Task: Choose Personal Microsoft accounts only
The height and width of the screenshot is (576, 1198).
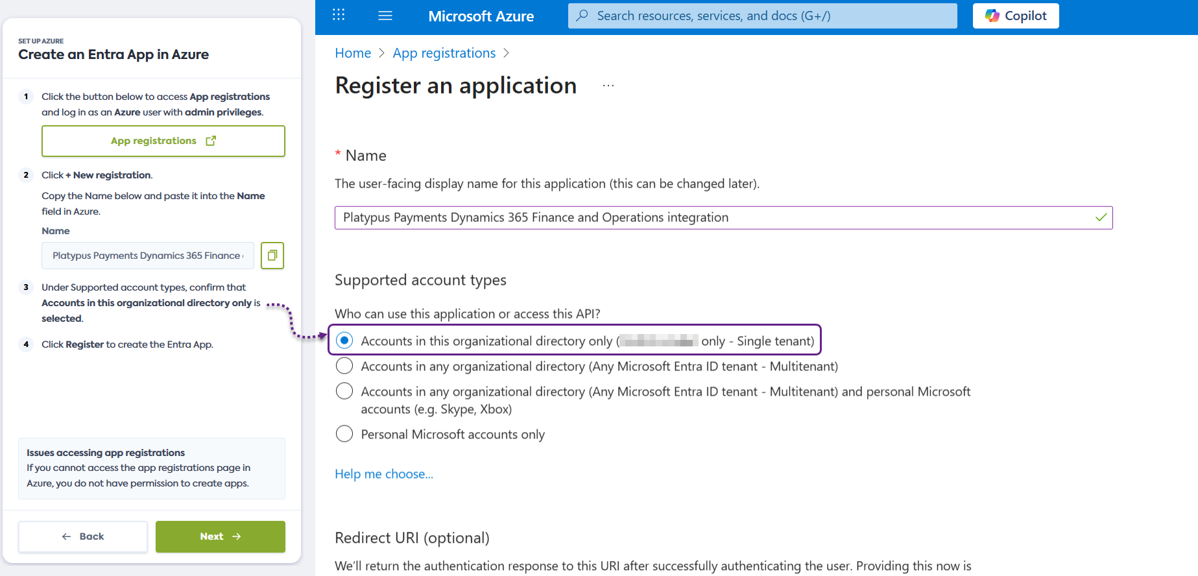Action: (x=344, y=434)
